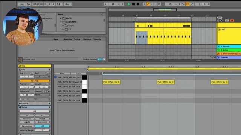The image size is (241, 135).
Task: Select the yellow Clip title bar
Action: coord(35,66)
